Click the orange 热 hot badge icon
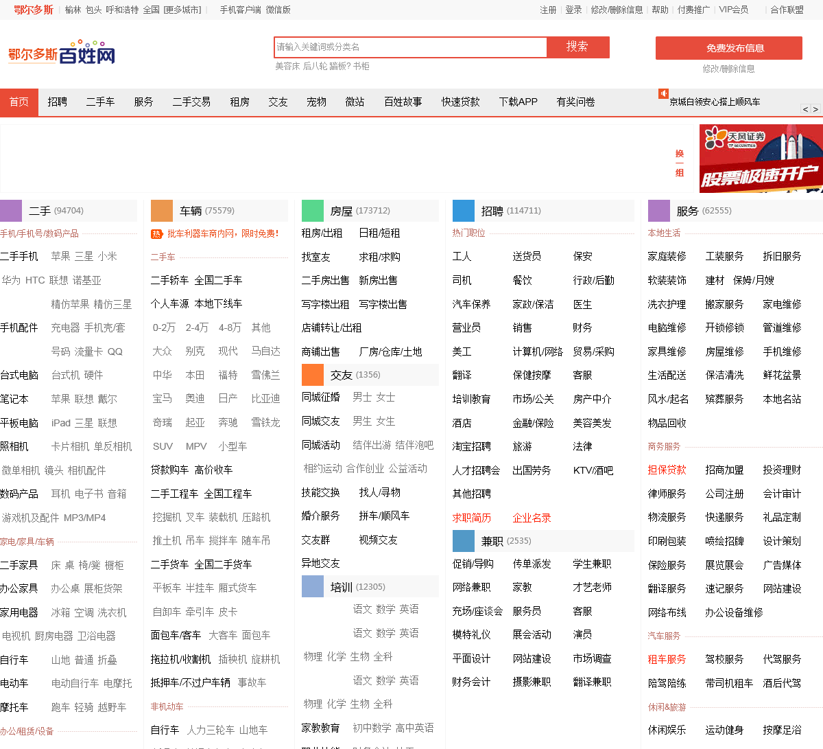The height and width of the screenshot is (749, 823). click(156, 234)
